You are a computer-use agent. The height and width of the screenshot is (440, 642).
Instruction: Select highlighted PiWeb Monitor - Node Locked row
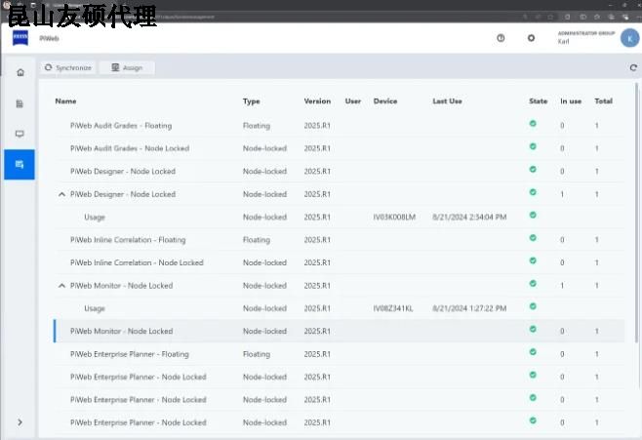coord(340,331)
